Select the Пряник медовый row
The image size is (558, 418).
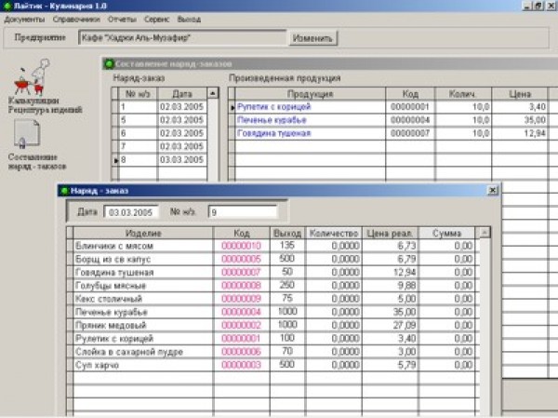pyautogui.click(x=274, y=325)
